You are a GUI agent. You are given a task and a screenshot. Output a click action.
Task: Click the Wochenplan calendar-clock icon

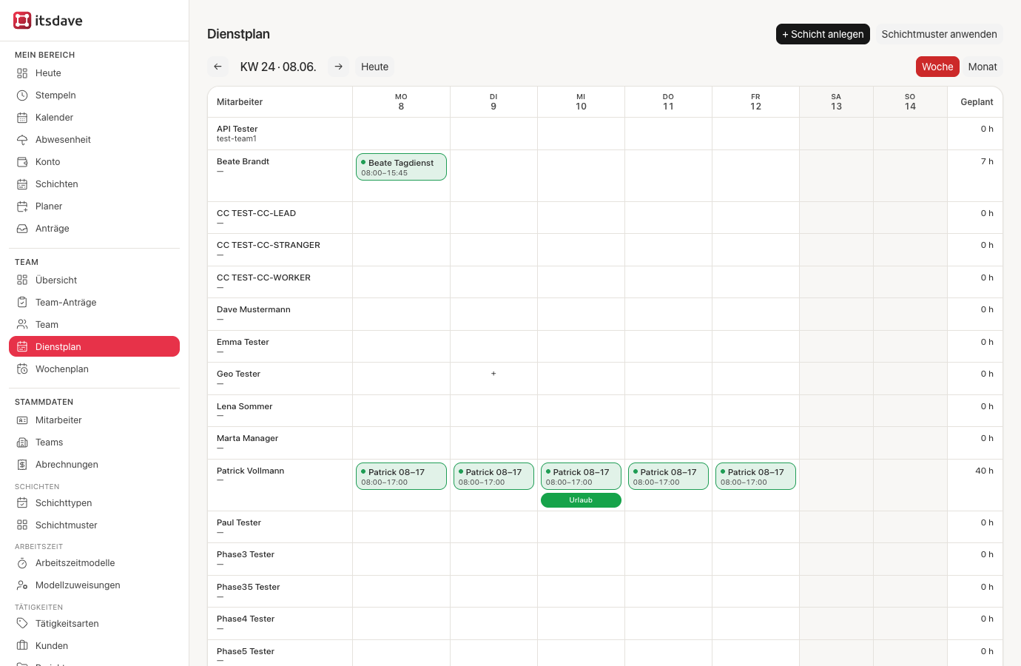[22, 369]
